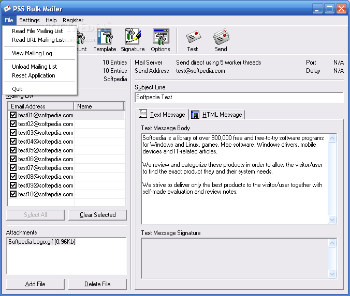Open the Help menu
This screenshot has height=296, width=350.
pyautogui.click(x=51, y=20)
